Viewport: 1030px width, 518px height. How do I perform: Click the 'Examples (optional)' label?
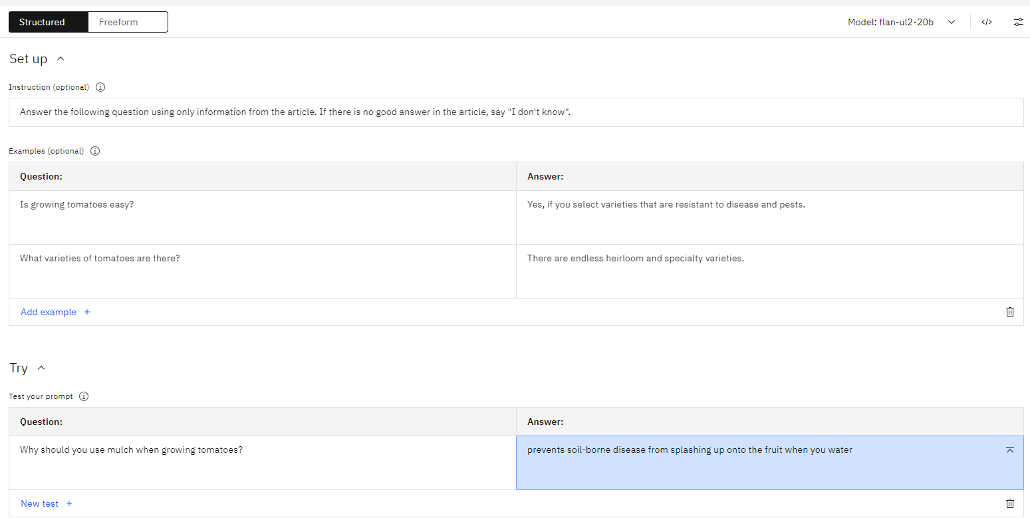point(47,151)
